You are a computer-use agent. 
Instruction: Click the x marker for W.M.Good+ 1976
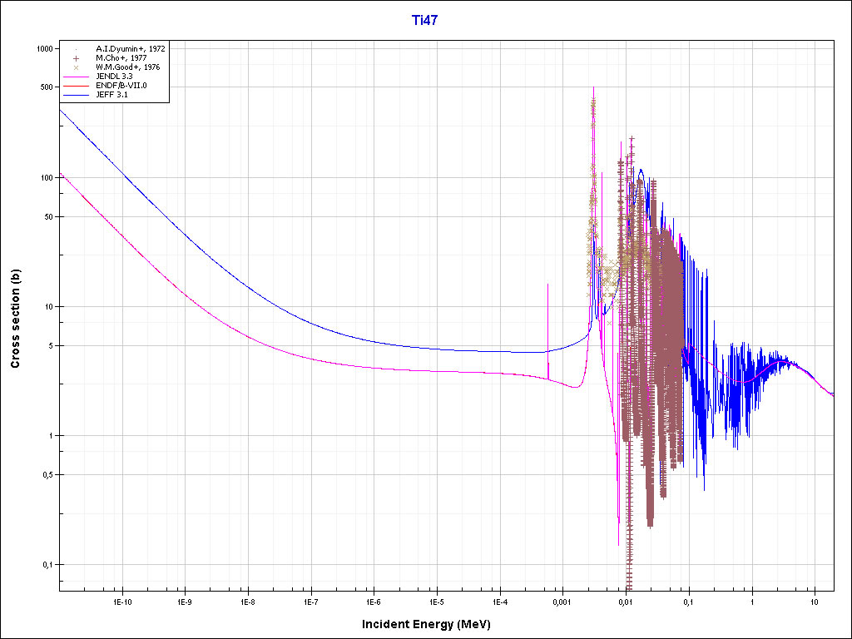76,67
